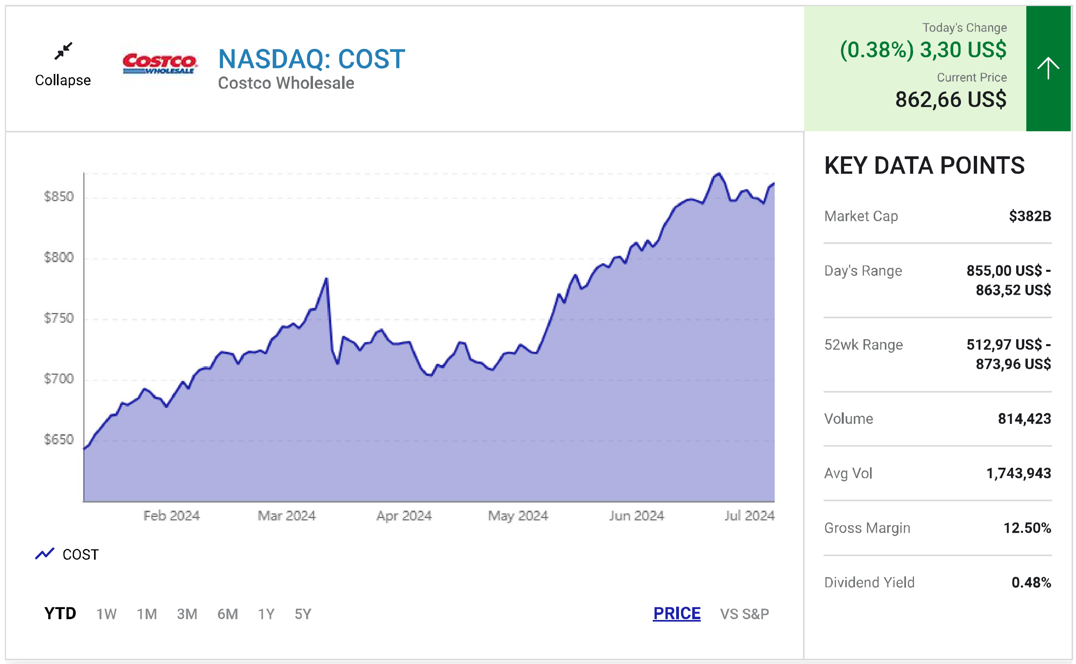The image size is (1076, 664).
Task: Click the $850 y-axis label
Action: tap(59, 197)
